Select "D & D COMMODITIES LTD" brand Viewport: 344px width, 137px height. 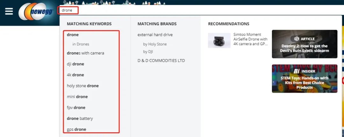pyautogui.click(x=161, y=61)
